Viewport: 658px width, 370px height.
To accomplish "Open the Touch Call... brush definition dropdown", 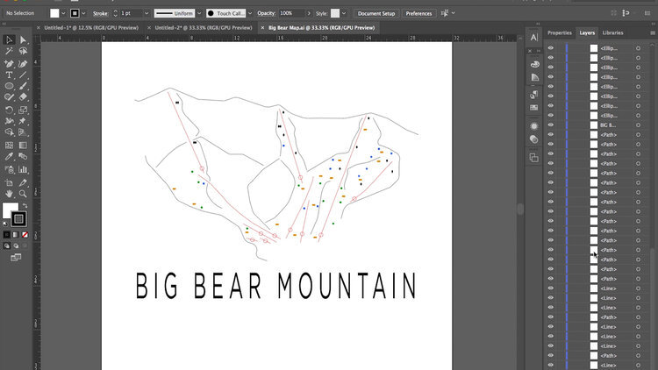I will [250, 13].
